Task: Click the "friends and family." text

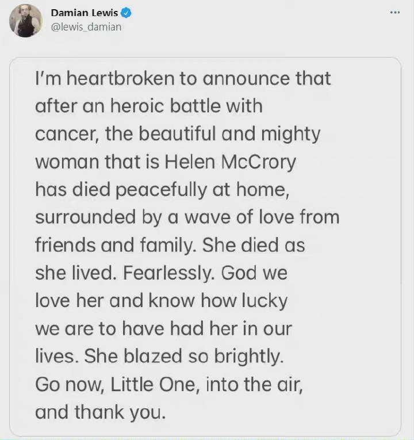Action: coord(116,245)
